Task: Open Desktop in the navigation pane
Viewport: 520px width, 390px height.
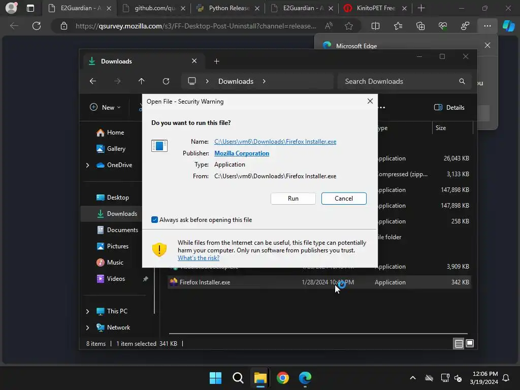Action: click(113, 198)
